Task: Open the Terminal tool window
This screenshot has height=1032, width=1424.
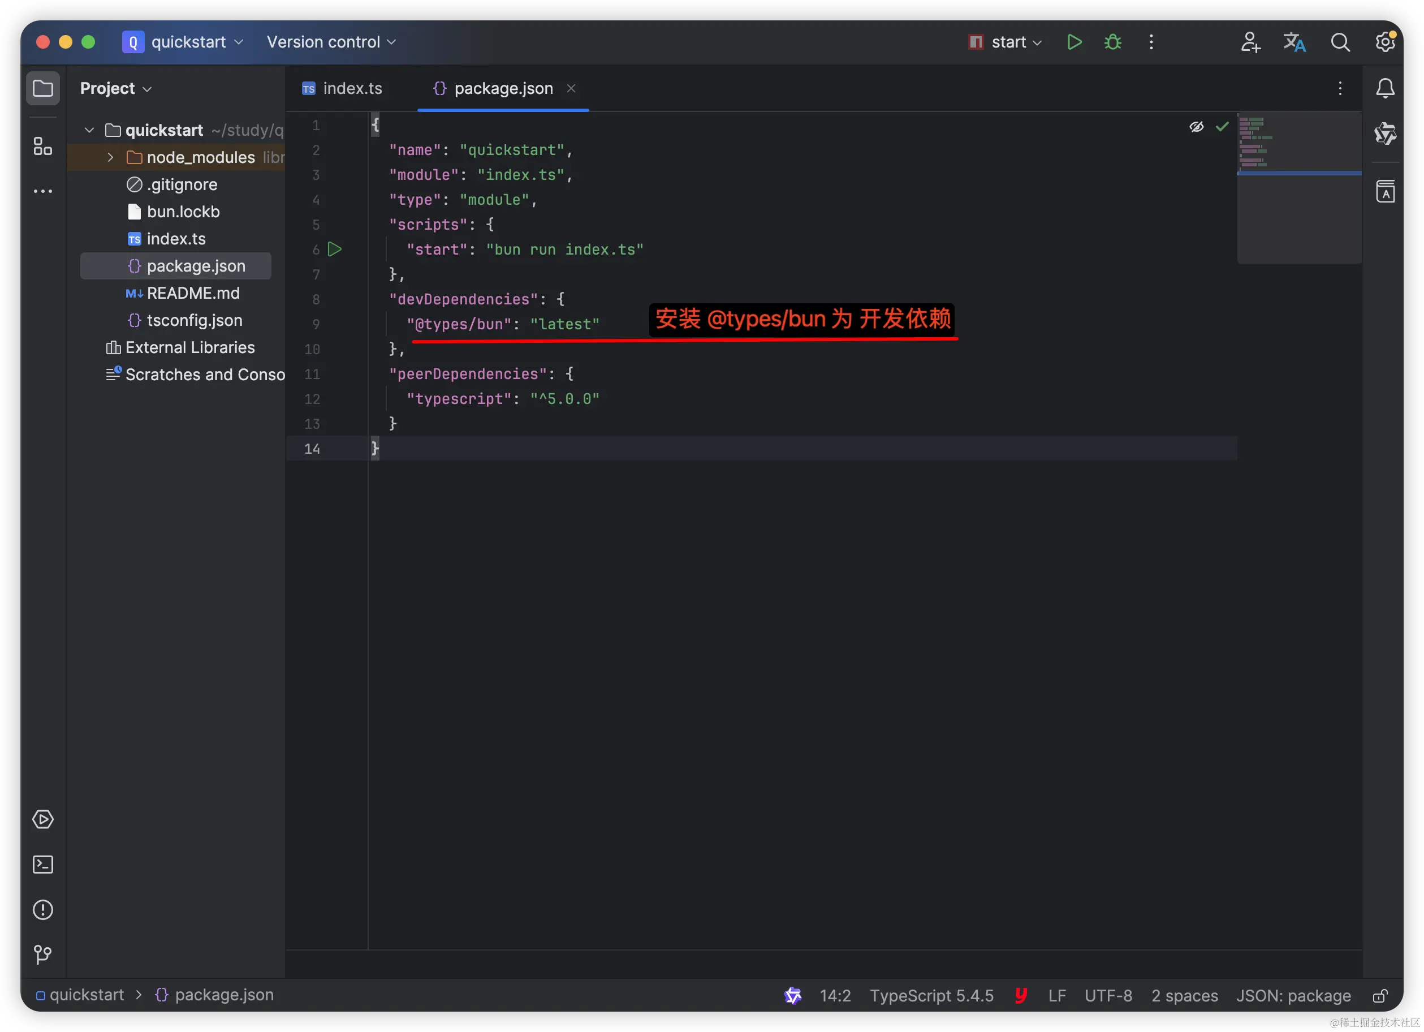Action: coord(42,865)
